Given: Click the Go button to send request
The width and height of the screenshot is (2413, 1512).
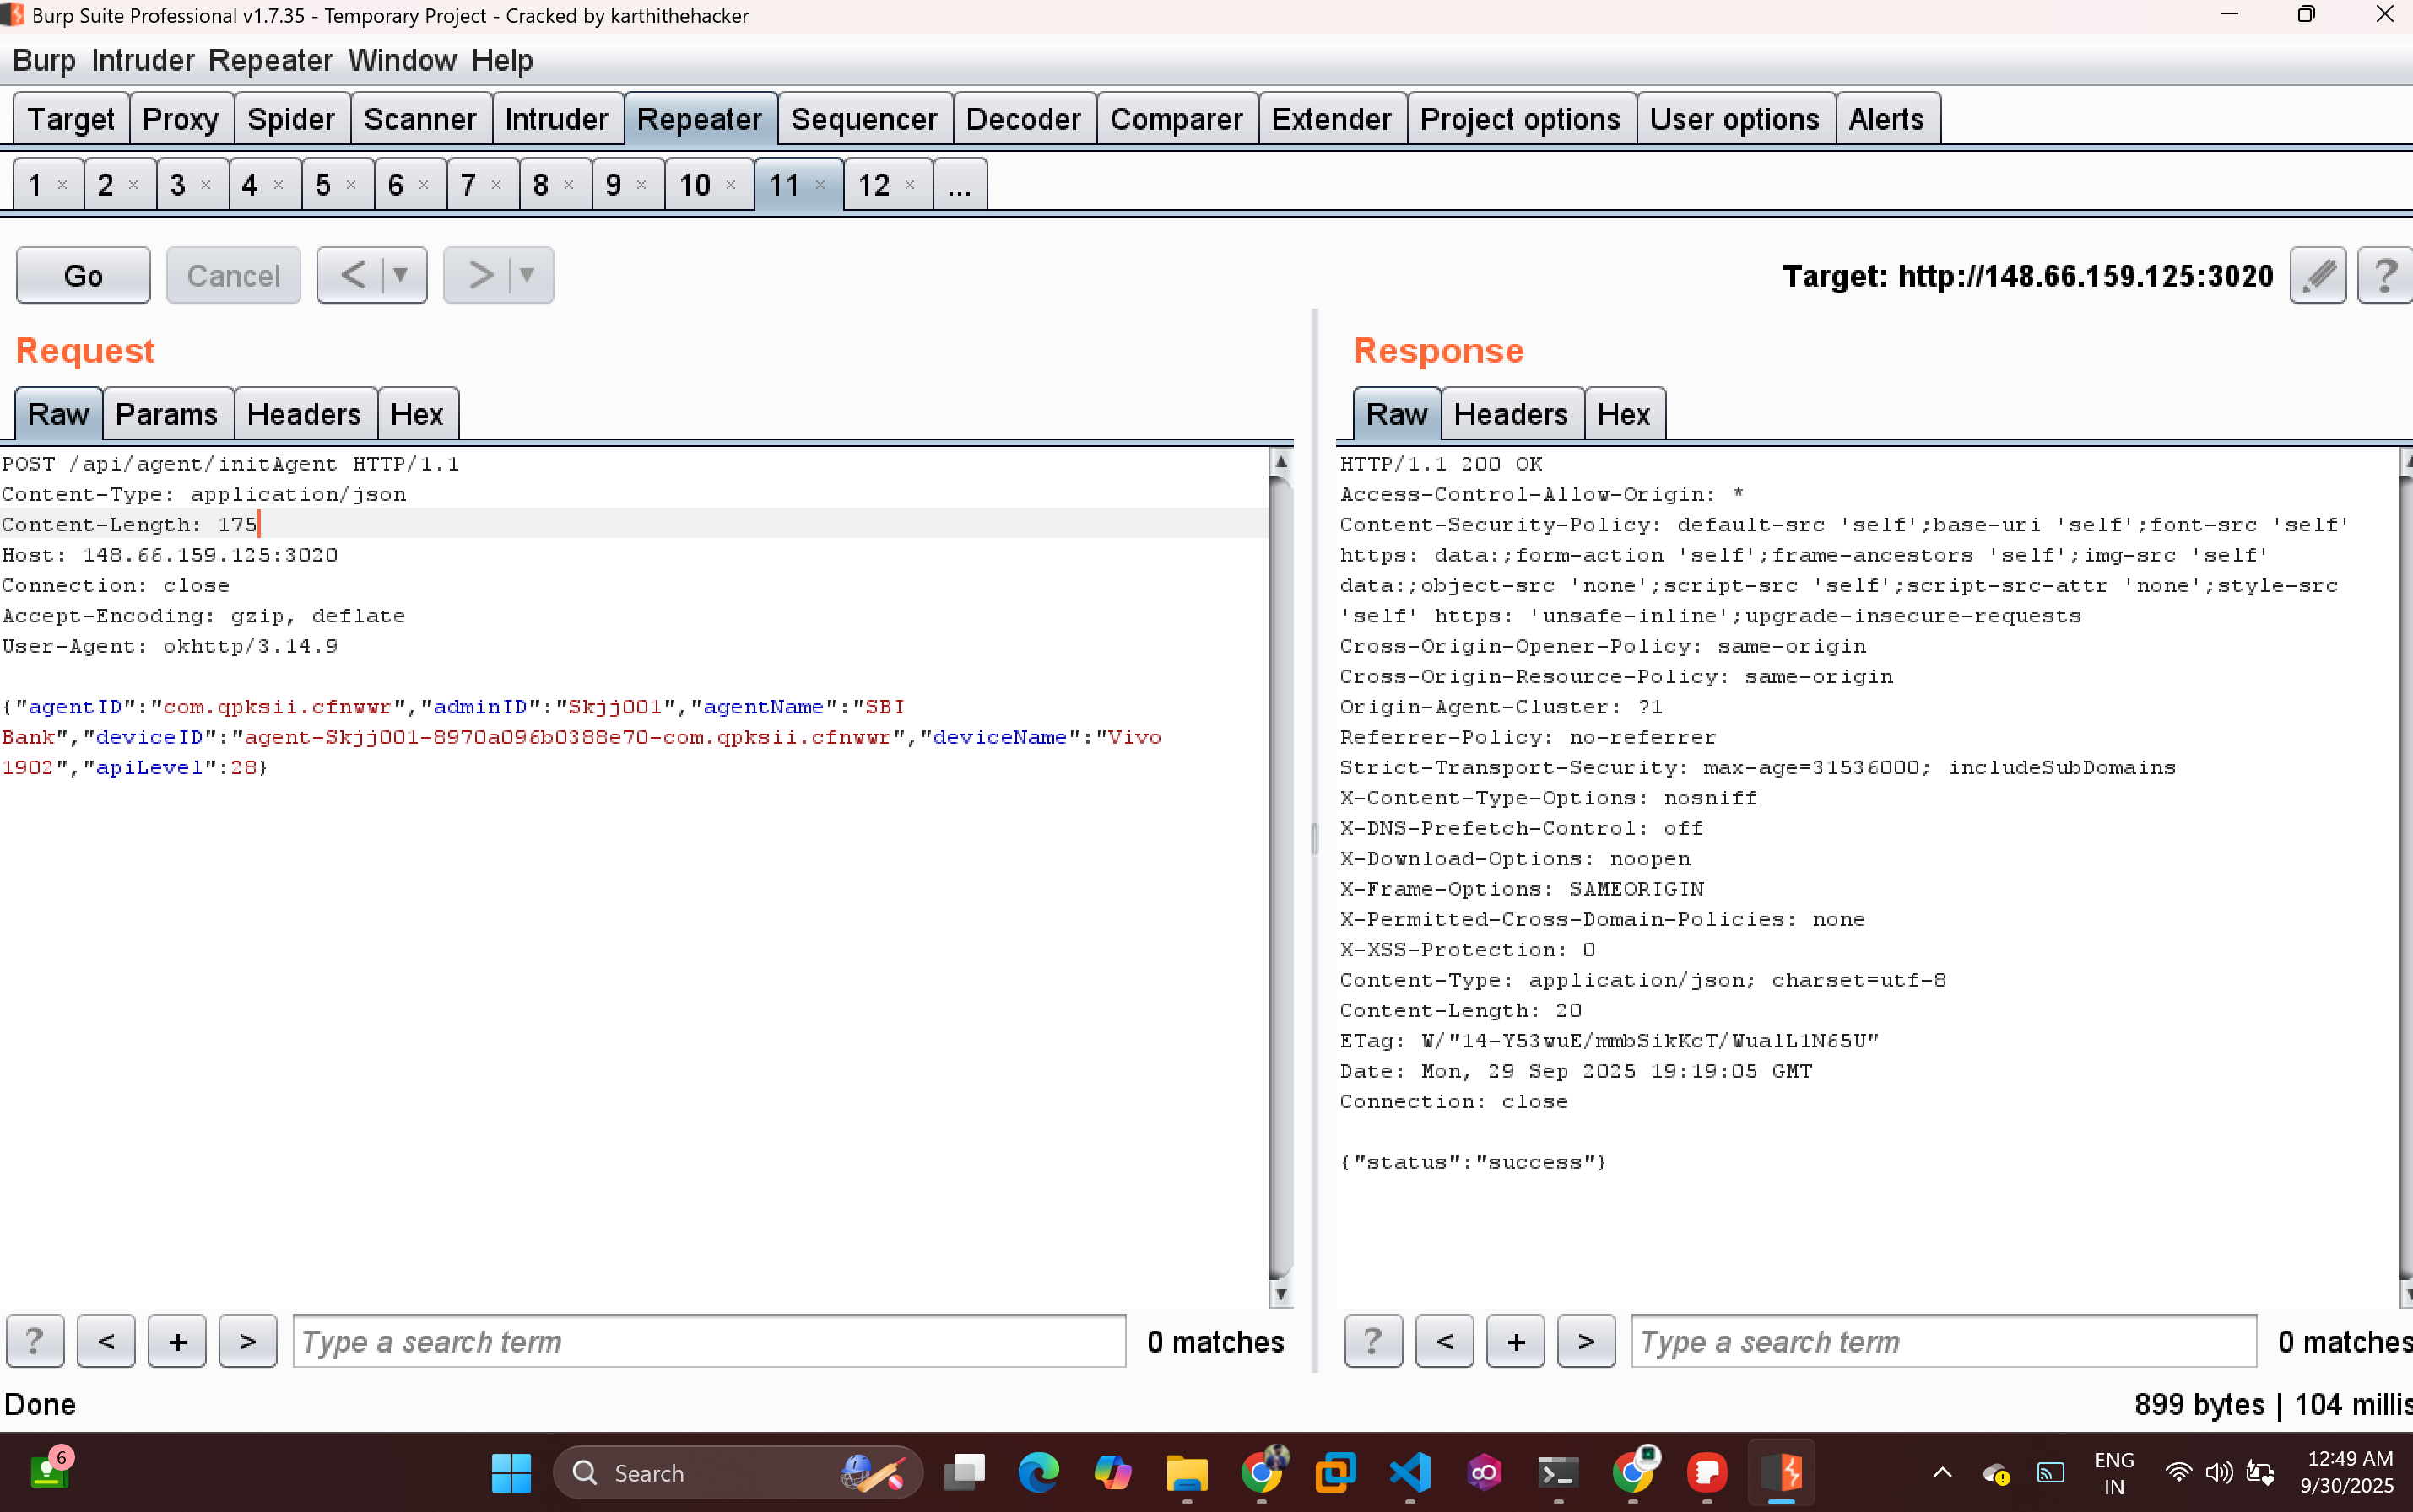Looking at the screenshot, I should (83, 275).
